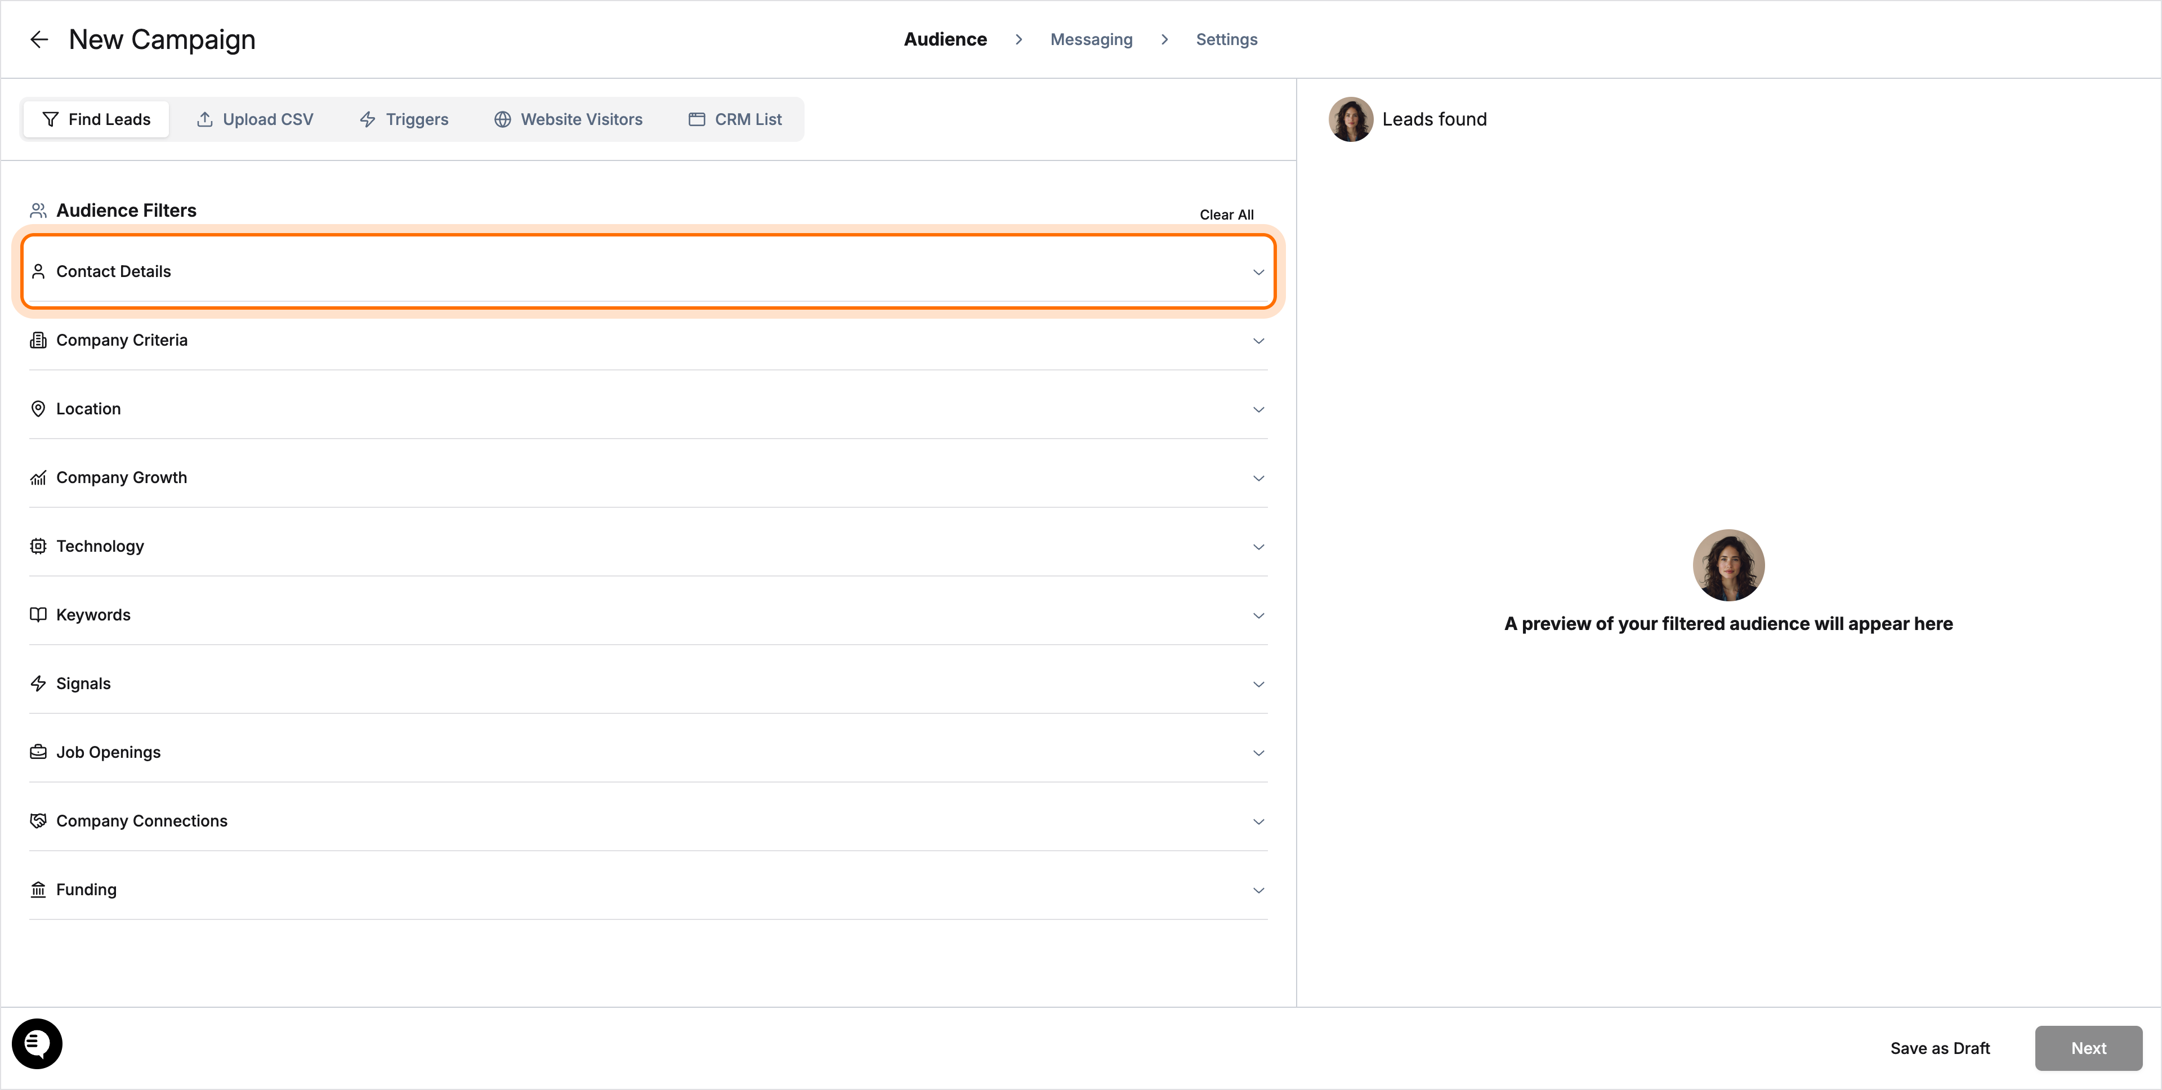Expand Location filter chevron
This screenshot has height=1090, width=2162.
click(1258, 409)
